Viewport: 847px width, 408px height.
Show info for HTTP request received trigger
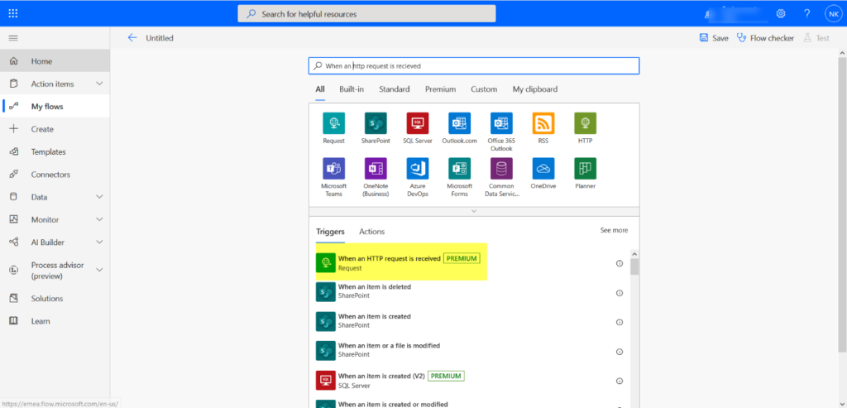620,264
